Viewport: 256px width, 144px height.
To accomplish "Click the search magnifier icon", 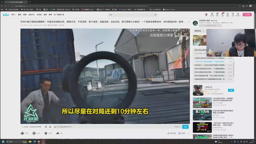I will [156, 15].
